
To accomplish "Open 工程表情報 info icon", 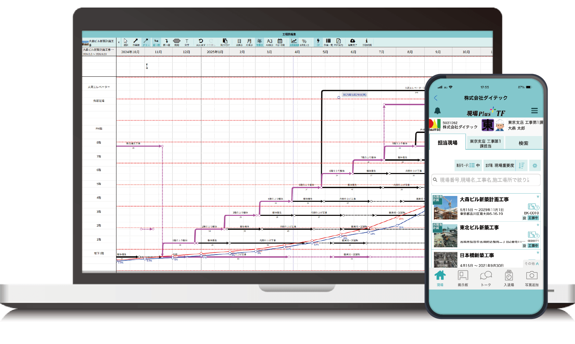I will (x=367, y=42).
